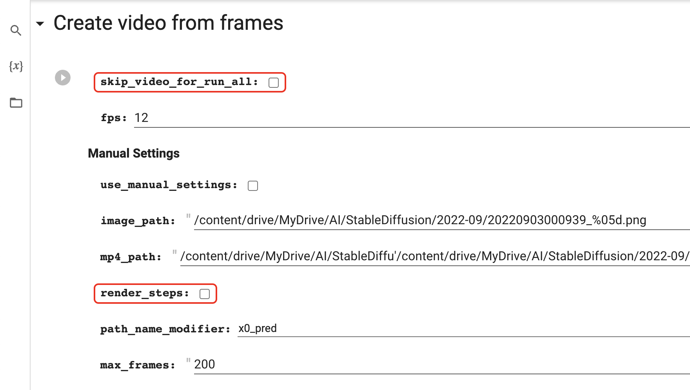Enable skip_video_for_run_all checkbox
Screen dimensions: 690x390
[274, 82]
